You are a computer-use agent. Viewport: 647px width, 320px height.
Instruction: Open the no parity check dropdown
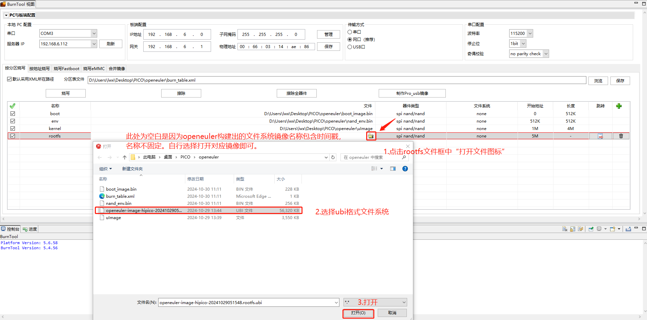pyautogui.click(x=546, y=54)
